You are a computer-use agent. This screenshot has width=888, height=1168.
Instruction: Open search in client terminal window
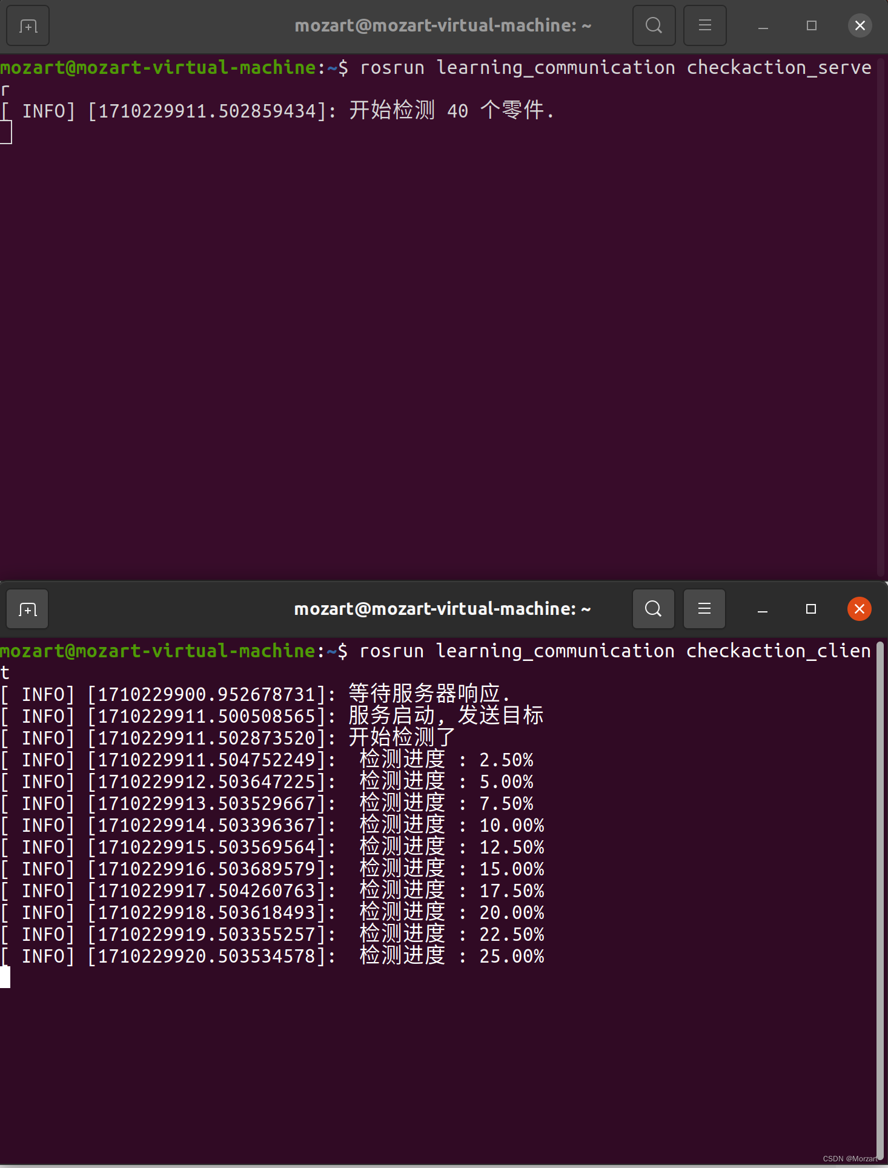click(x=654, y=609)
